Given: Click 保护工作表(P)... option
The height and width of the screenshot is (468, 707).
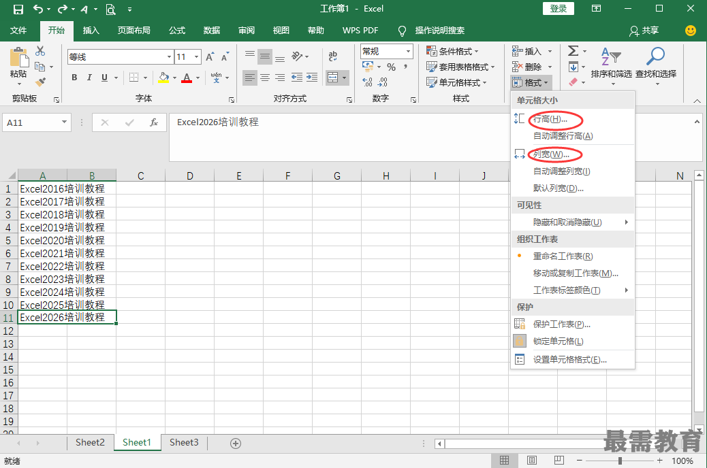Looking at the screenshot, I should (562, 324).
